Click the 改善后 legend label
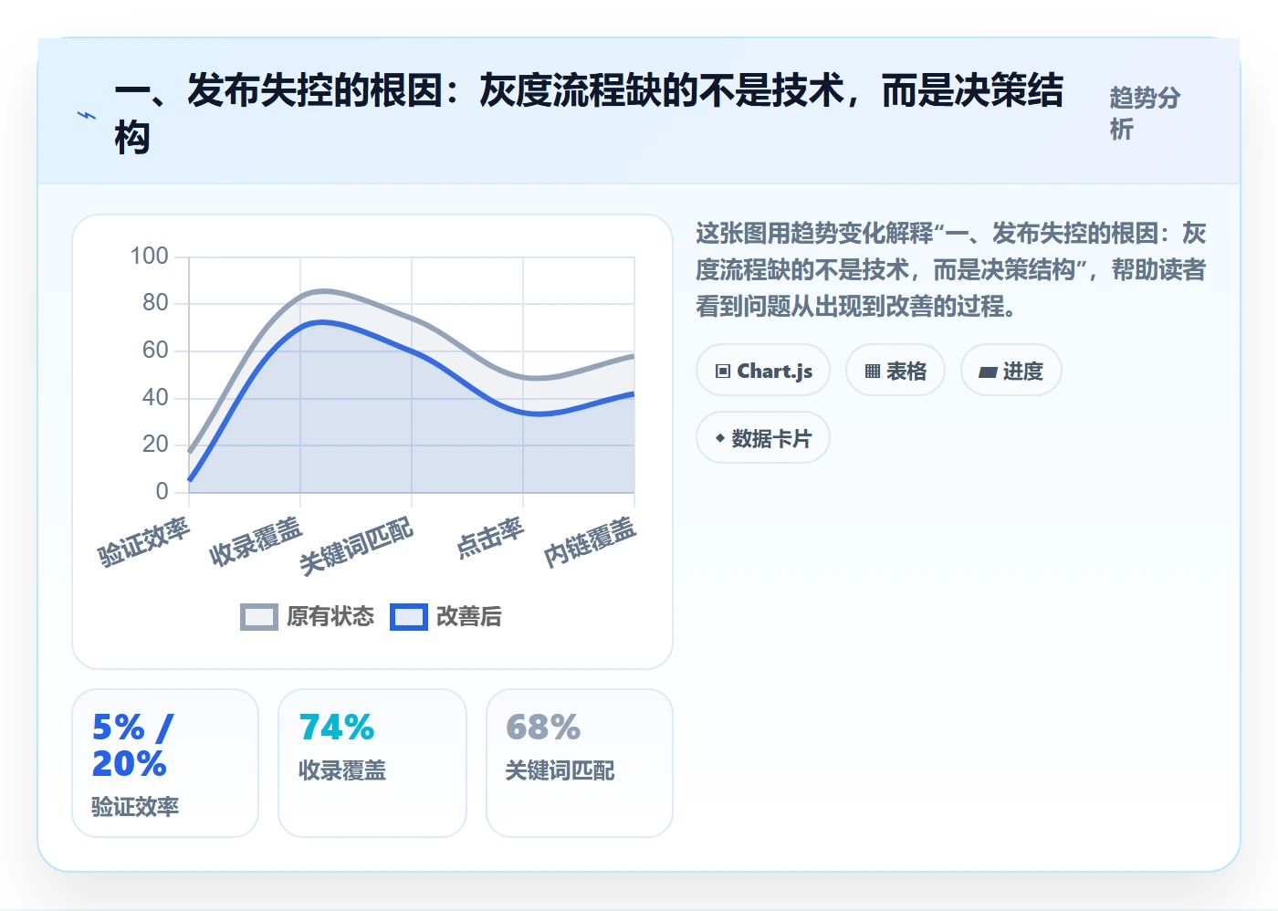The image size is (1278, 911). tap(468, 617)
